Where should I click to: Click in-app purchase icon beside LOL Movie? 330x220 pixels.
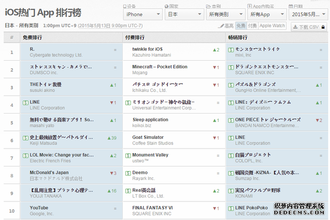click(25, 156)
